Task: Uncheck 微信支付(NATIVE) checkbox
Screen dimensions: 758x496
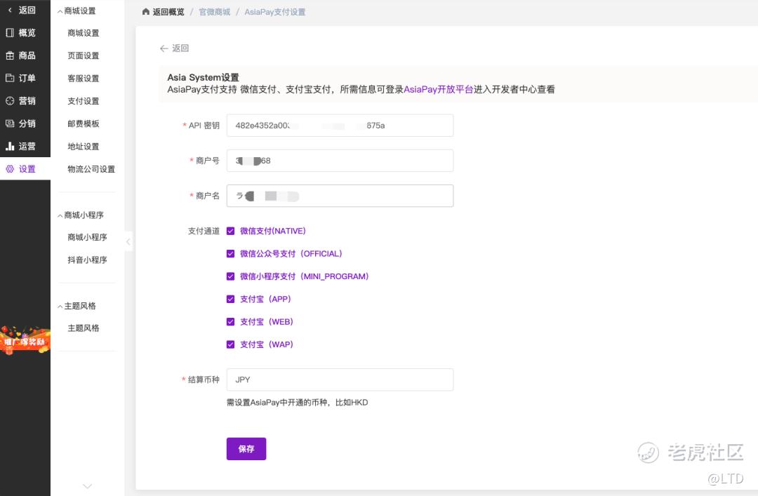Action: click(231, 231)
